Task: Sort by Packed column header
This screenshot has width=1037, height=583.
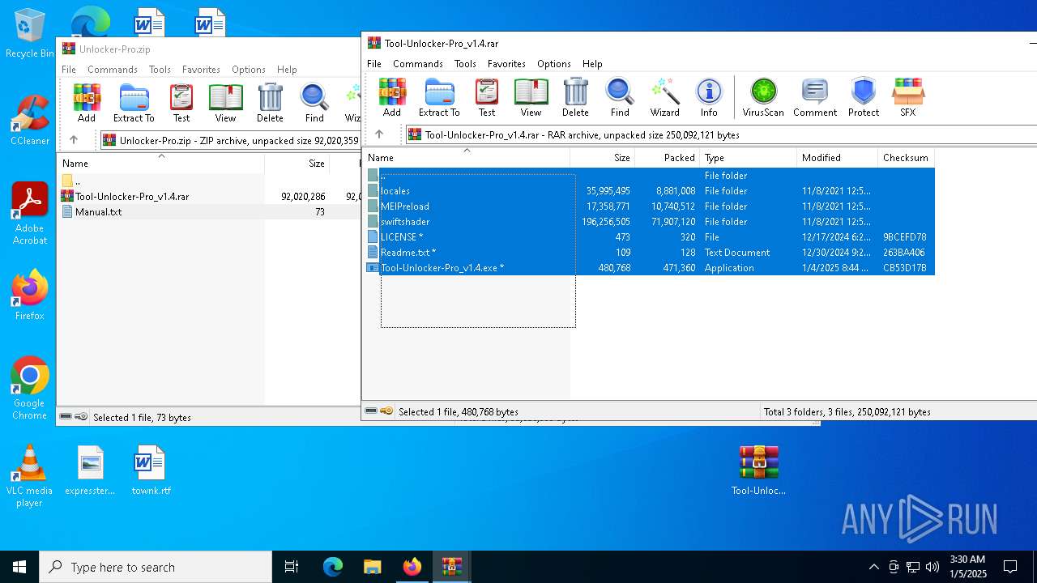Action: tap(667, 157)
